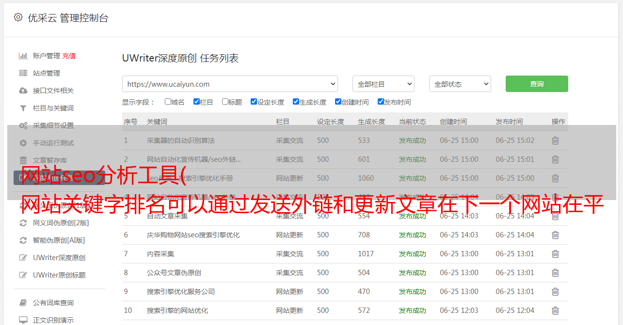Screen dimensions: 623x325
Task: Click generated length 1017 in row 7
Action: 366,254
